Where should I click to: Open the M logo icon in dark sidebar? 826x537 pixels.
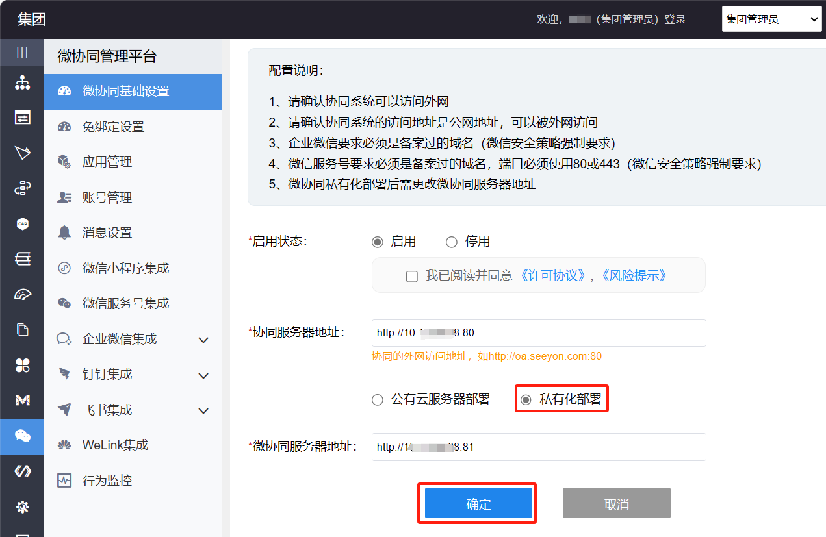tap(22, 401)
